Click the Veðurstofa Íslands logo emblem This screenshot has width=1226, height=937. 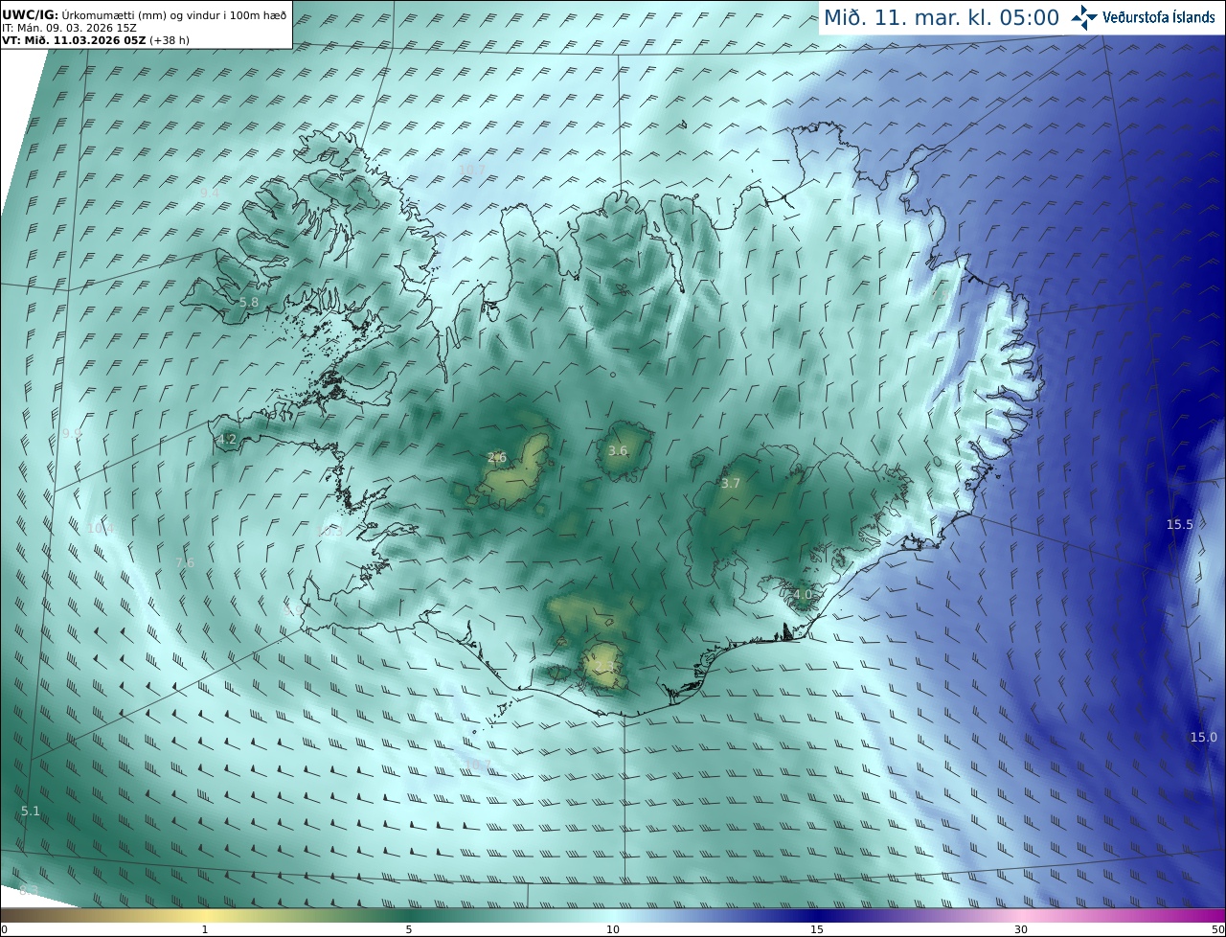point(1085,17)
